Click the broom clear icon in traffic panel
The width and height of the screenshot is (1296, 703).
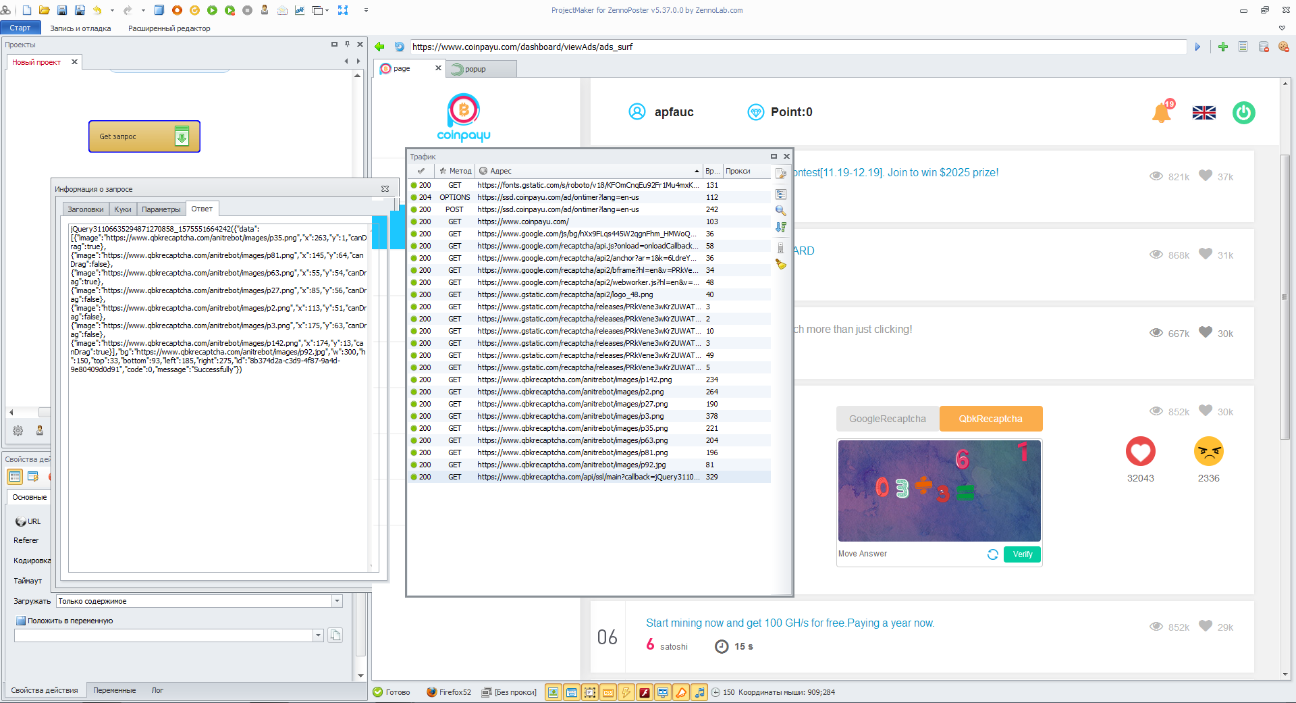click(x=781, y=264)
